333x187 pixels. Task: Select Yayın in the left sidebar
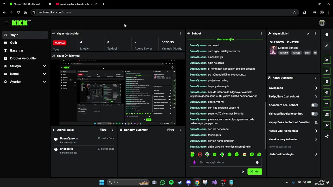coord(25,35)
